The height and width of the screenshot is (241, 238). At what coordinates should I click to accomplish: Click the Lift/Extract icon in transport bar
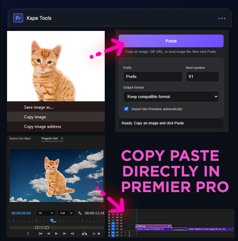click(x=84, y=234)
